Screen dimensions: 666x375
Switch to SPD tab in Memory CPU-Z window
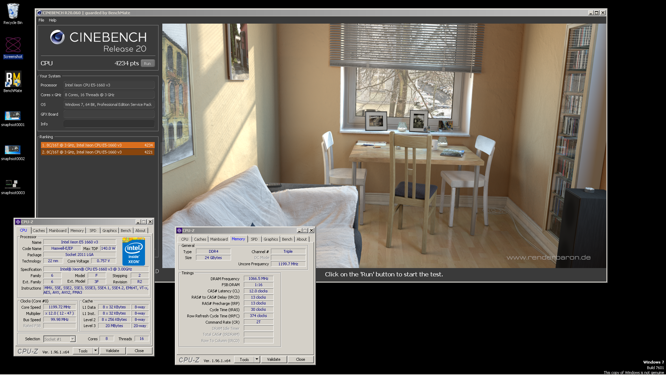tap(254, 239)
